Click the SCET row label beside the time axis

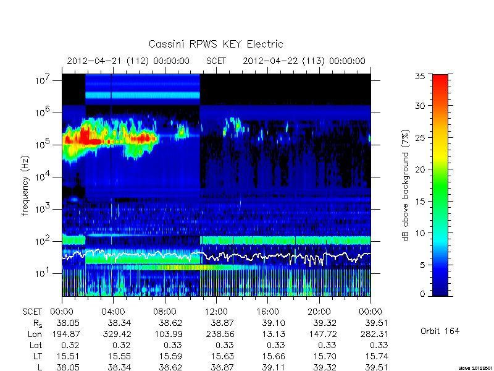pyautogui.click(x=32, y=312)
